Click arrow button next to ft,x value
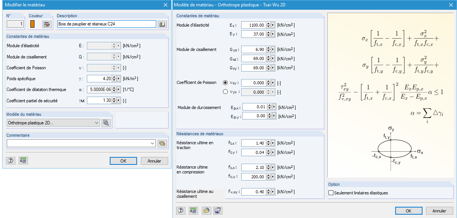457x218 pixels. 273,143
